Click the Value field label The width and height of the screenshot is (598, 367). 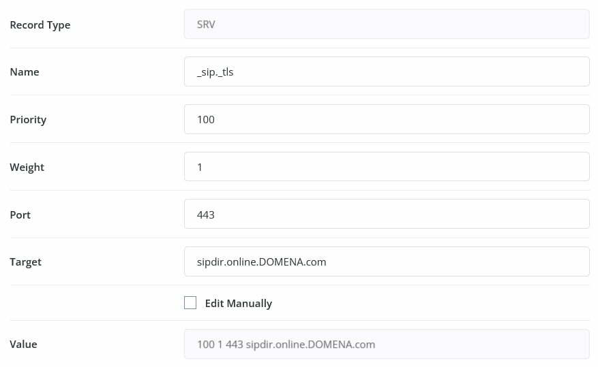coord(23,345)
